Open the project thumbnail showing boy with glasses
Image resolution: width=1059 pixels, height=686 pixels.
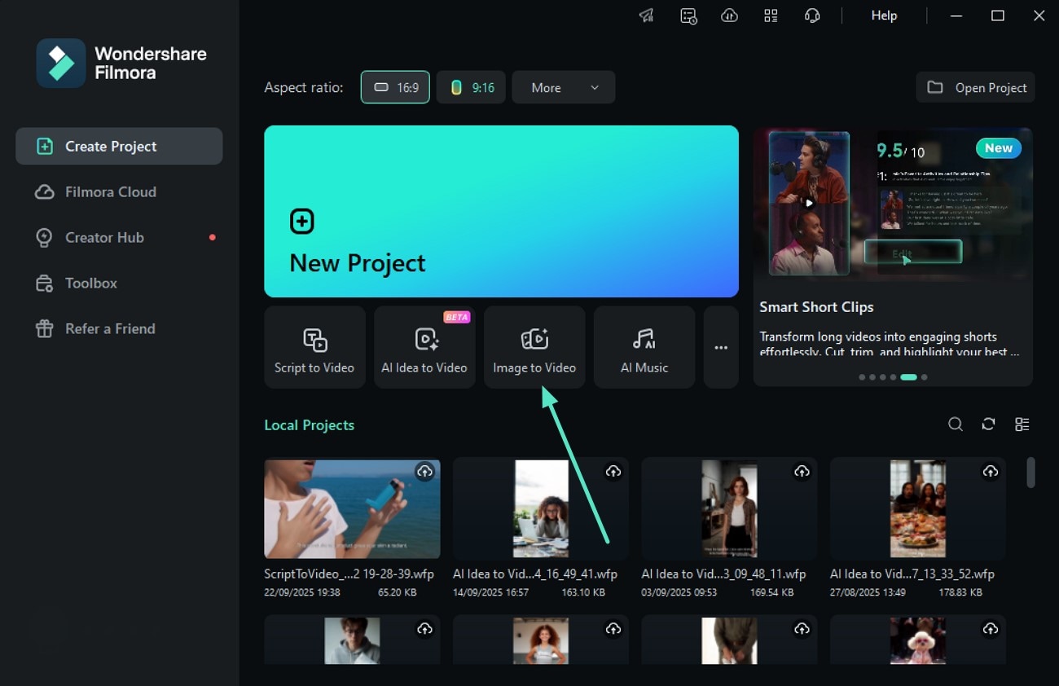coord(352,640)
